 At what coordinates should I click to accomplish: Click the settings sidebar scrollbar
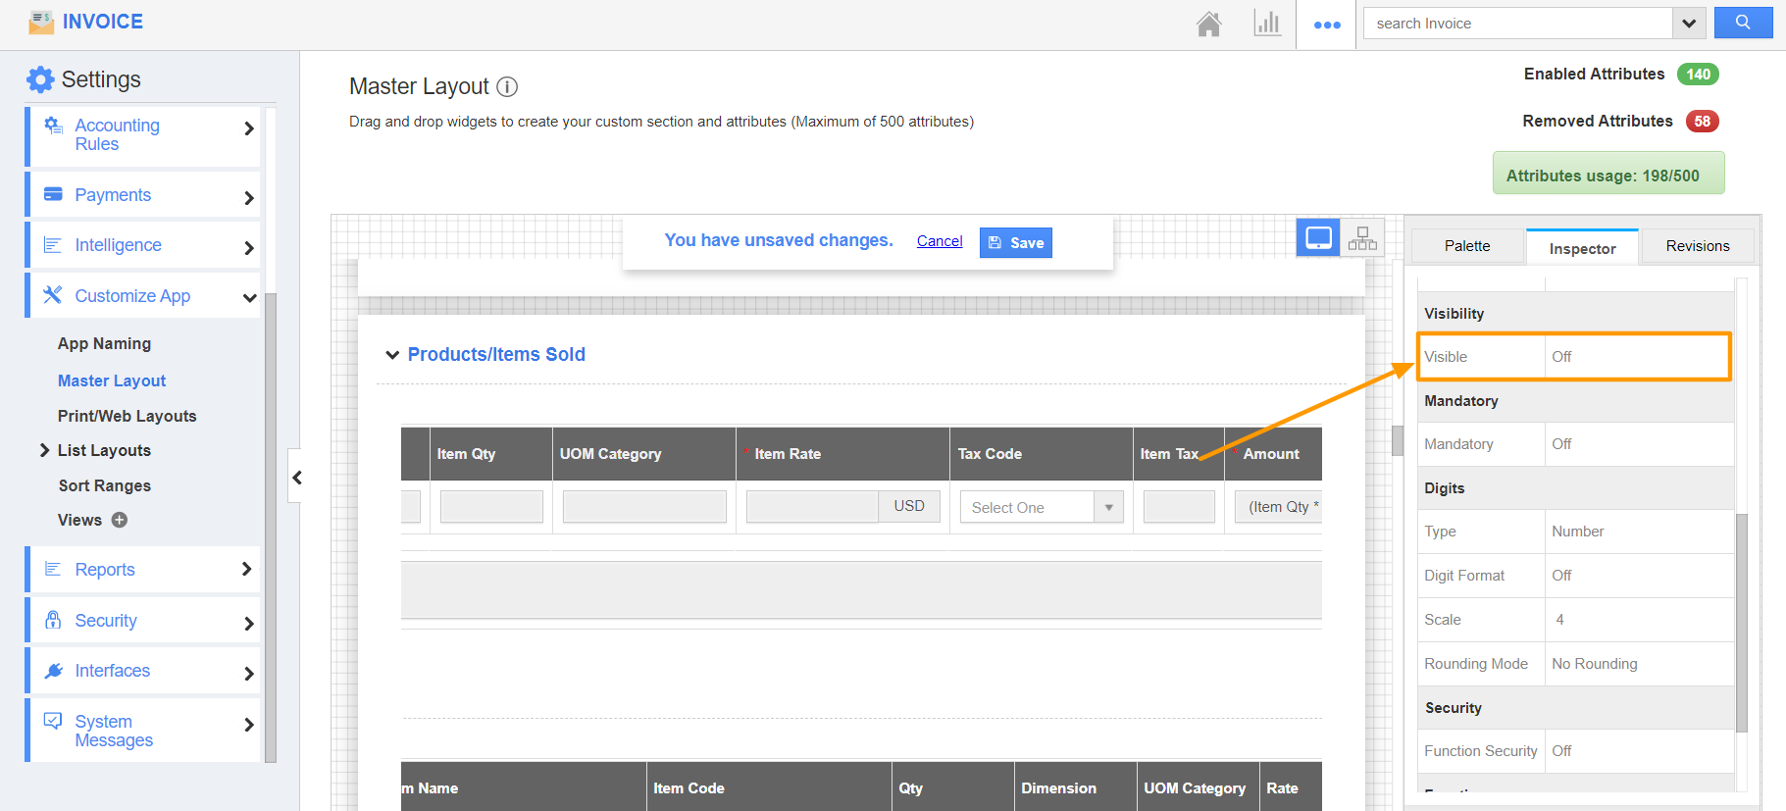(271, 527)
